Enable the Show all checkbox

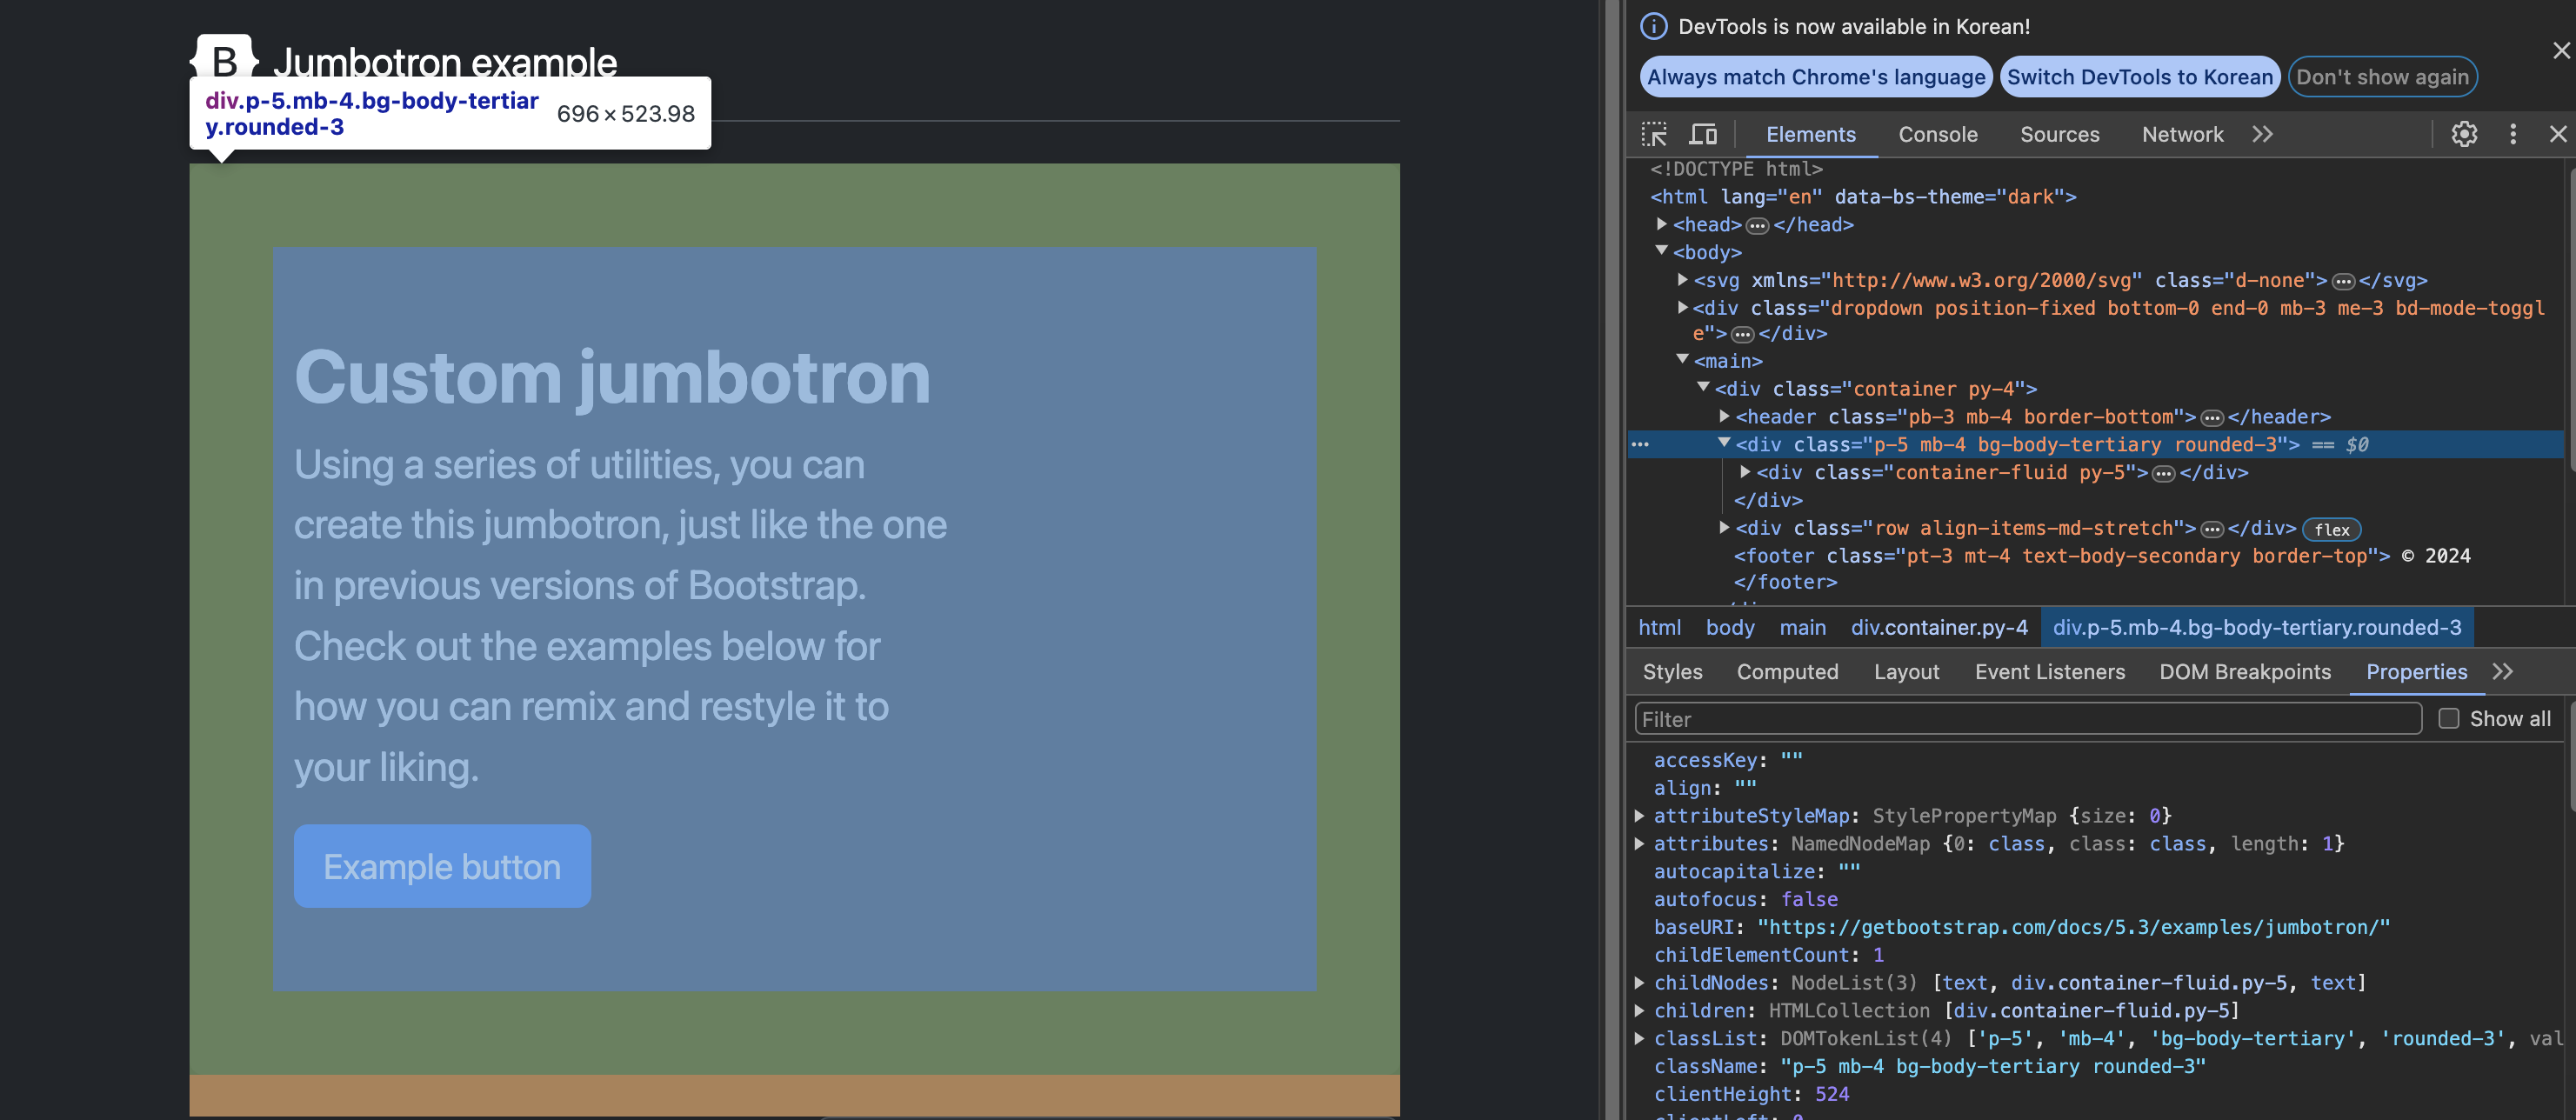pos(2448,718)
